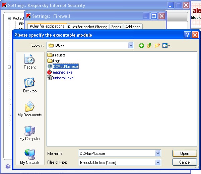Click into the File name field
Image resolution: width=201 pixels, height=174 pixels.
coord(117,153)
